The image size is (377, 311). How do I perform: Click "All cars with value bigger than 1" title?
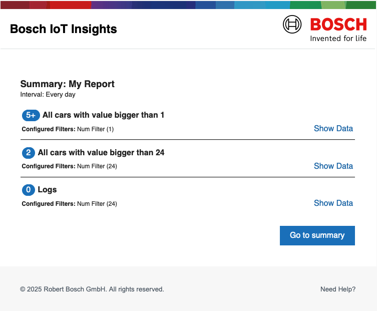tap(104, 115)
